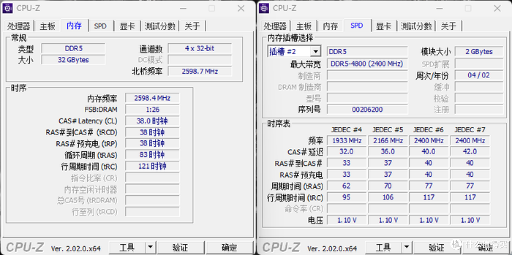The width and height of the screenshot is (512, 255).
Task: Open 处理器 tab in left CPU-Z window
Action: [19, 26]
